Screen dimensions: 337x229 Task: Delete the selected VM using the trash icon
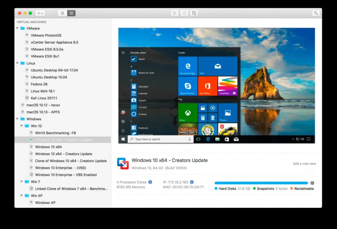pos(174,13)
